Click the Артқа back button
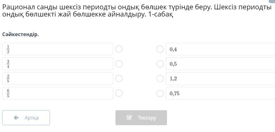The height and width of the screenshot is (132, 275). tap(26, 118)
